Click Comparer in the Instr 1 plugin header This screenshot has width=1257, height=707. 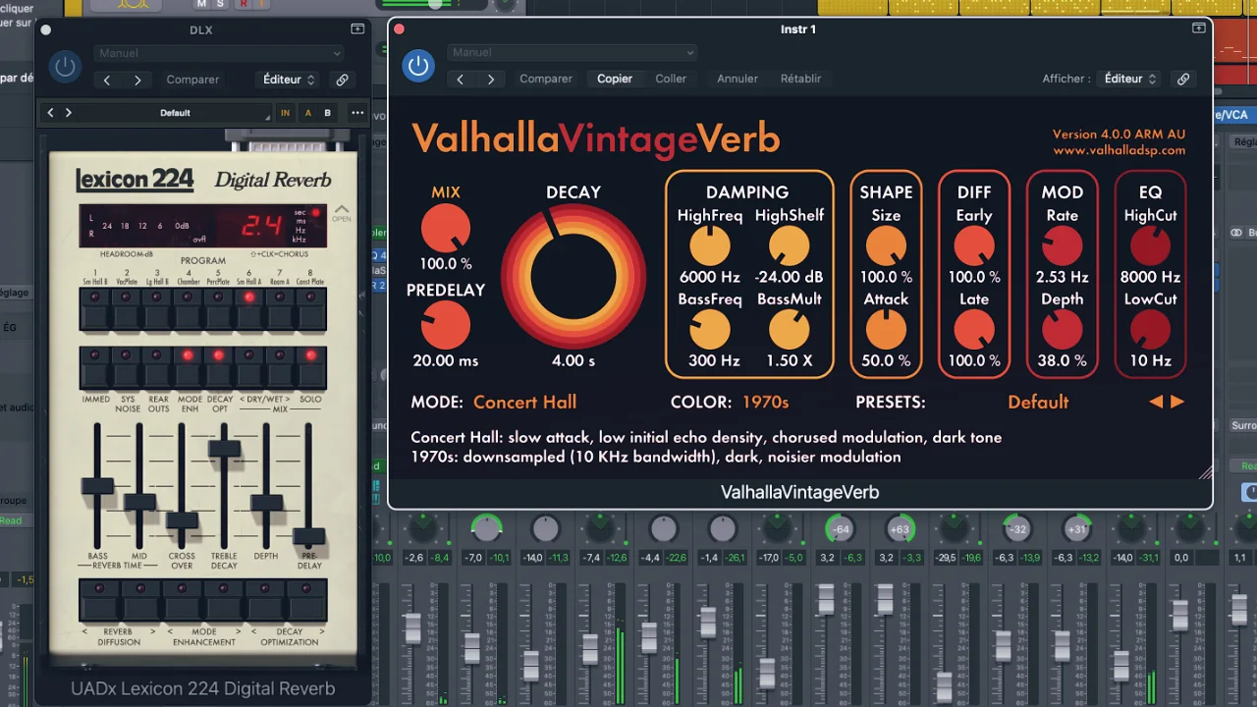(x=546, y=79)
